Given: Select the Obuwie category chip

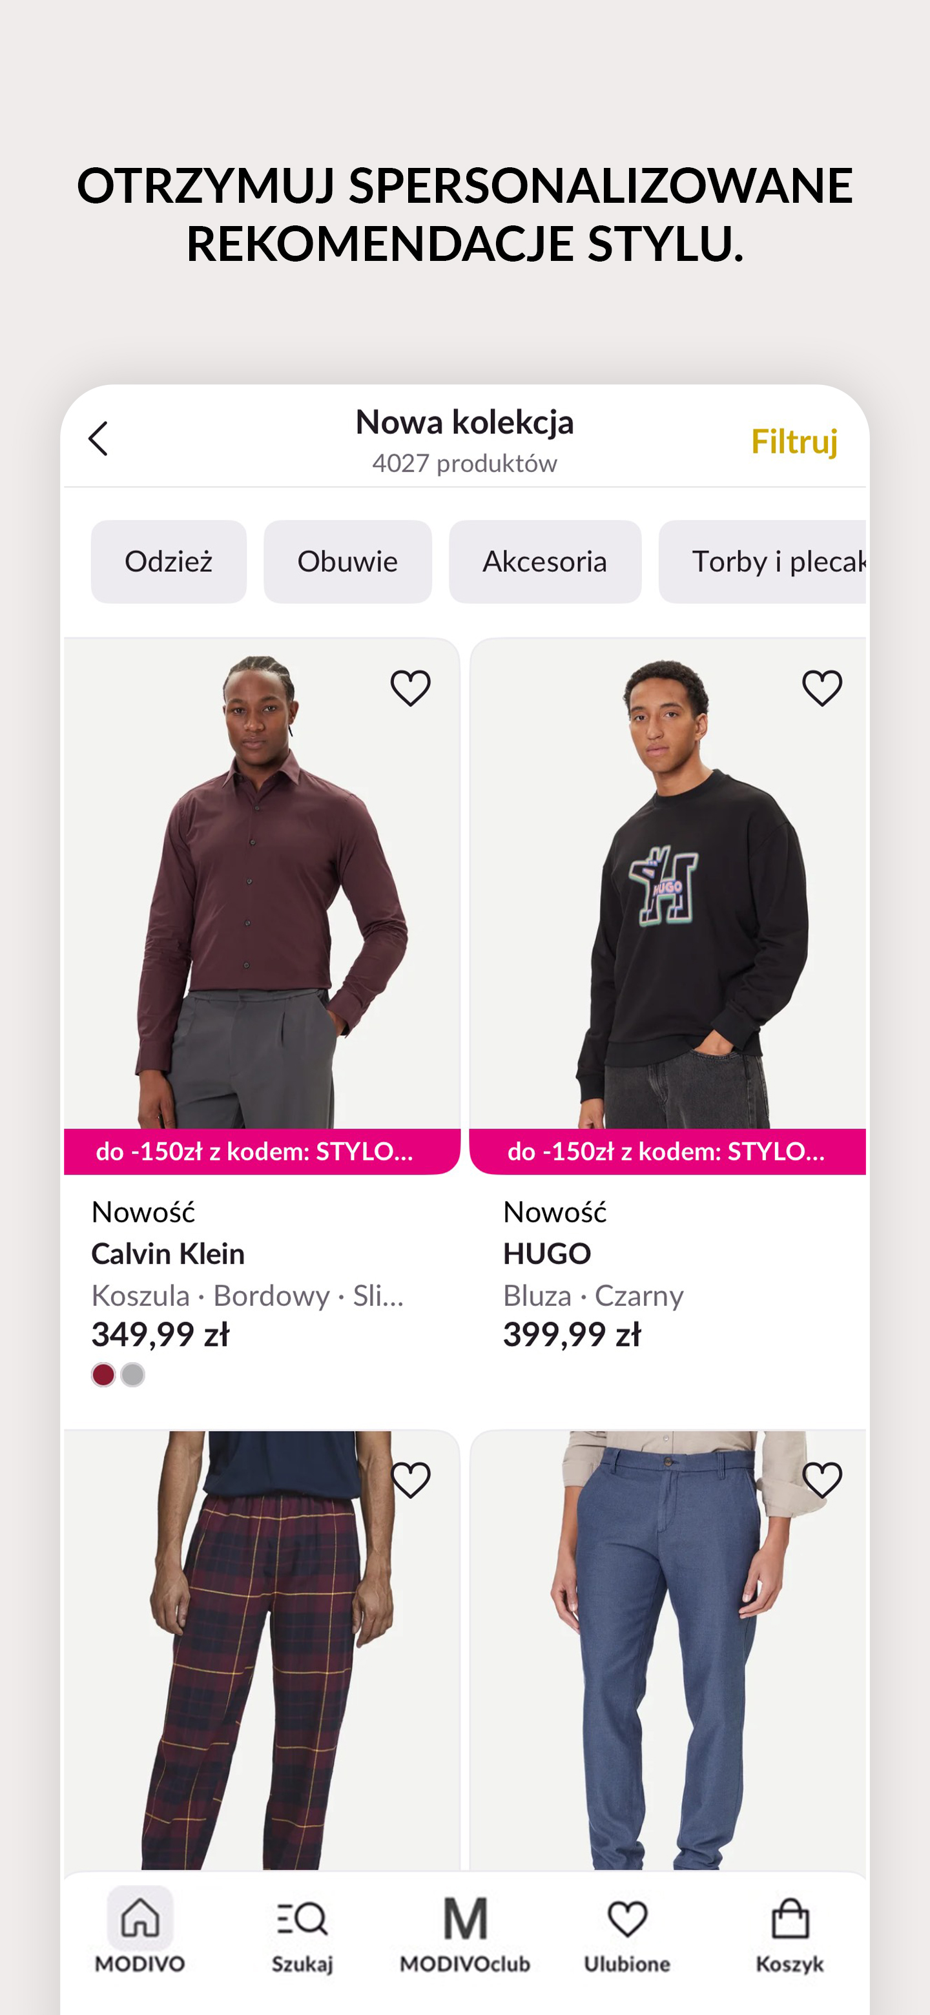Looking at the screenshot, I should (347, 562).
